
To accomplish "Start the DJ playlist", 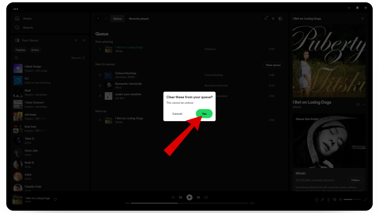I will 50,80.
